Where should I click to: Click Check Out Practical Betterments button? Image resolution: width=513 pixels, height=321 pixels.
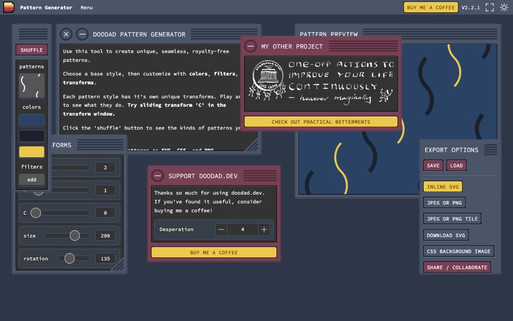click(321, 122)
